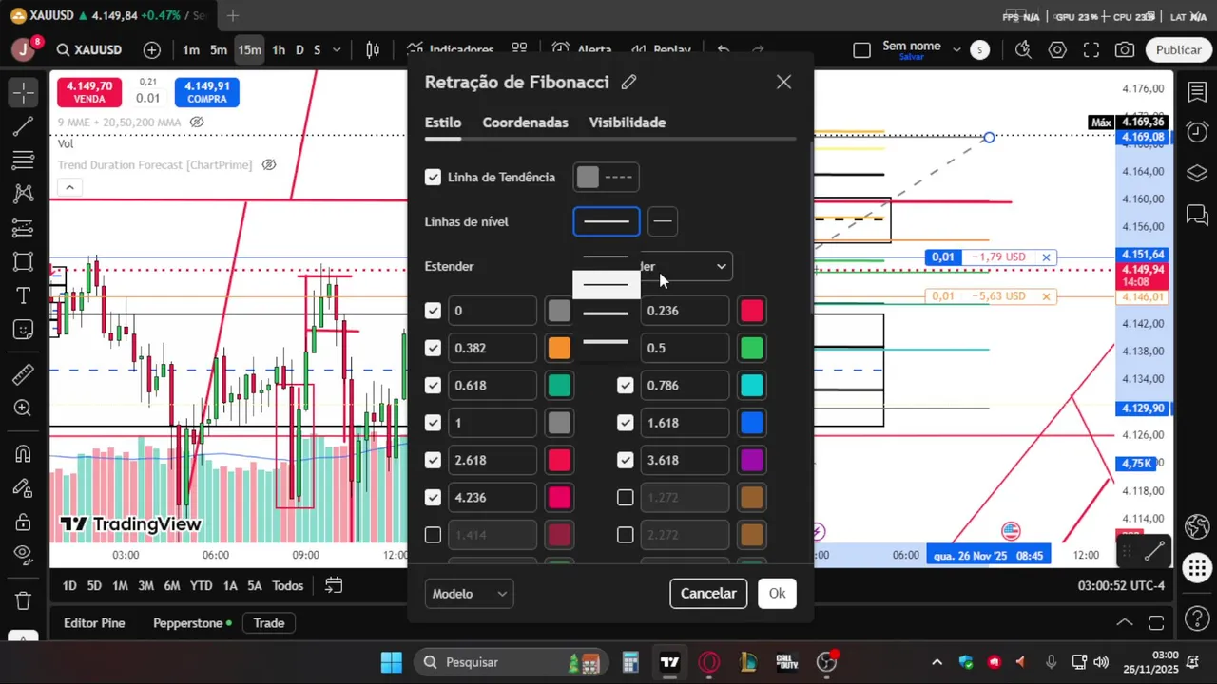Viewport: 1217px width, 684px height.
Task: Toggle the Linha de Tendência checkbox
Action: tap(433, 178)
